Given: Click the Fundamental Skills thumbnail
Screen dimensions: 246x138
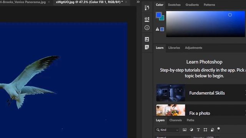Looking at the screenshot, I should click(171, 93).
